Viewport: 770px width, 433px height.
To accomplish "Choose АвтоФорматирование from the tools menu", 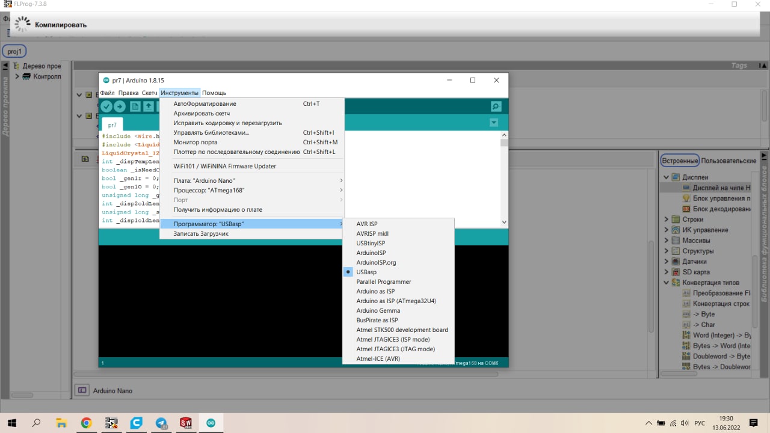I will click(x=252, y=103).
